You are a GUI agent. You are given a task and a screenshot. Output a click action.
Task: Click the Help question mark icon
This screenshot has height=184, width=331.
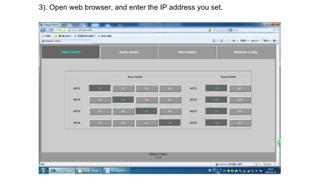click(274, 40)
